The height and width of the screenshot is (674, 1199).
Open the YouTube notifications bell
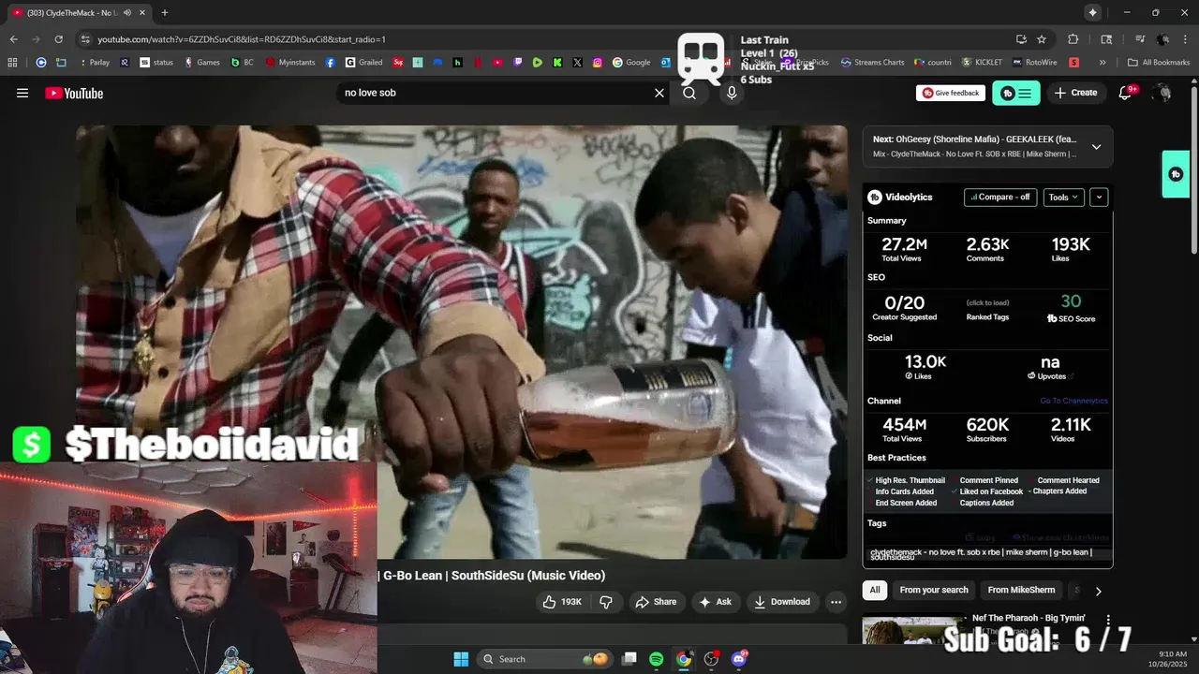[x=1125, y=93]
